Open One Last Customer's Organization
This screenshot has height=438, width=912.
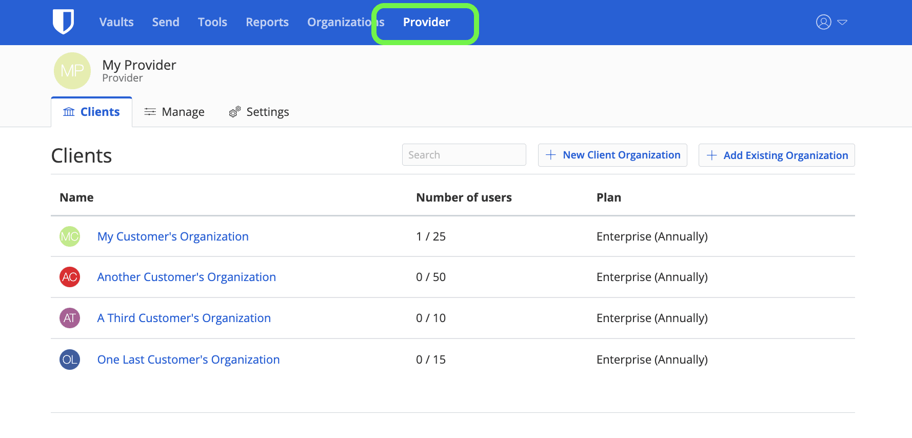click(x=189, y=360)
